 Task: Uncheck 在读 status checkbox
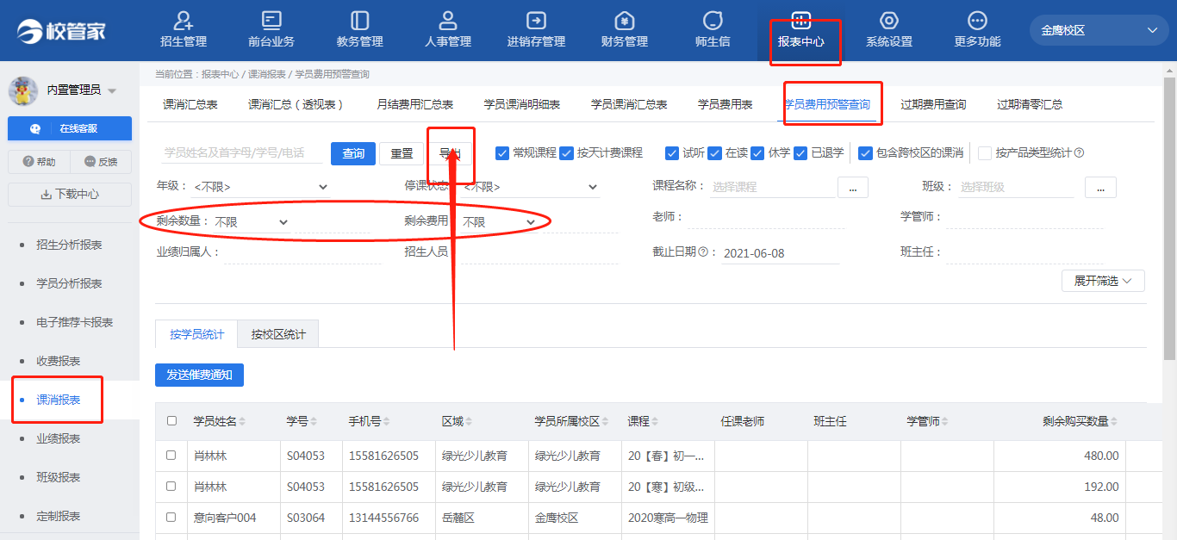coord(714,153)
